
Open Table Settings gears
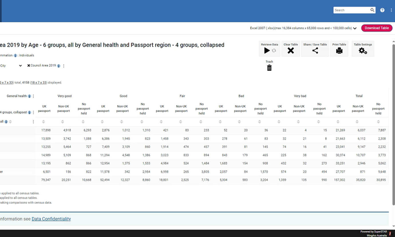(x=363, y=51)
